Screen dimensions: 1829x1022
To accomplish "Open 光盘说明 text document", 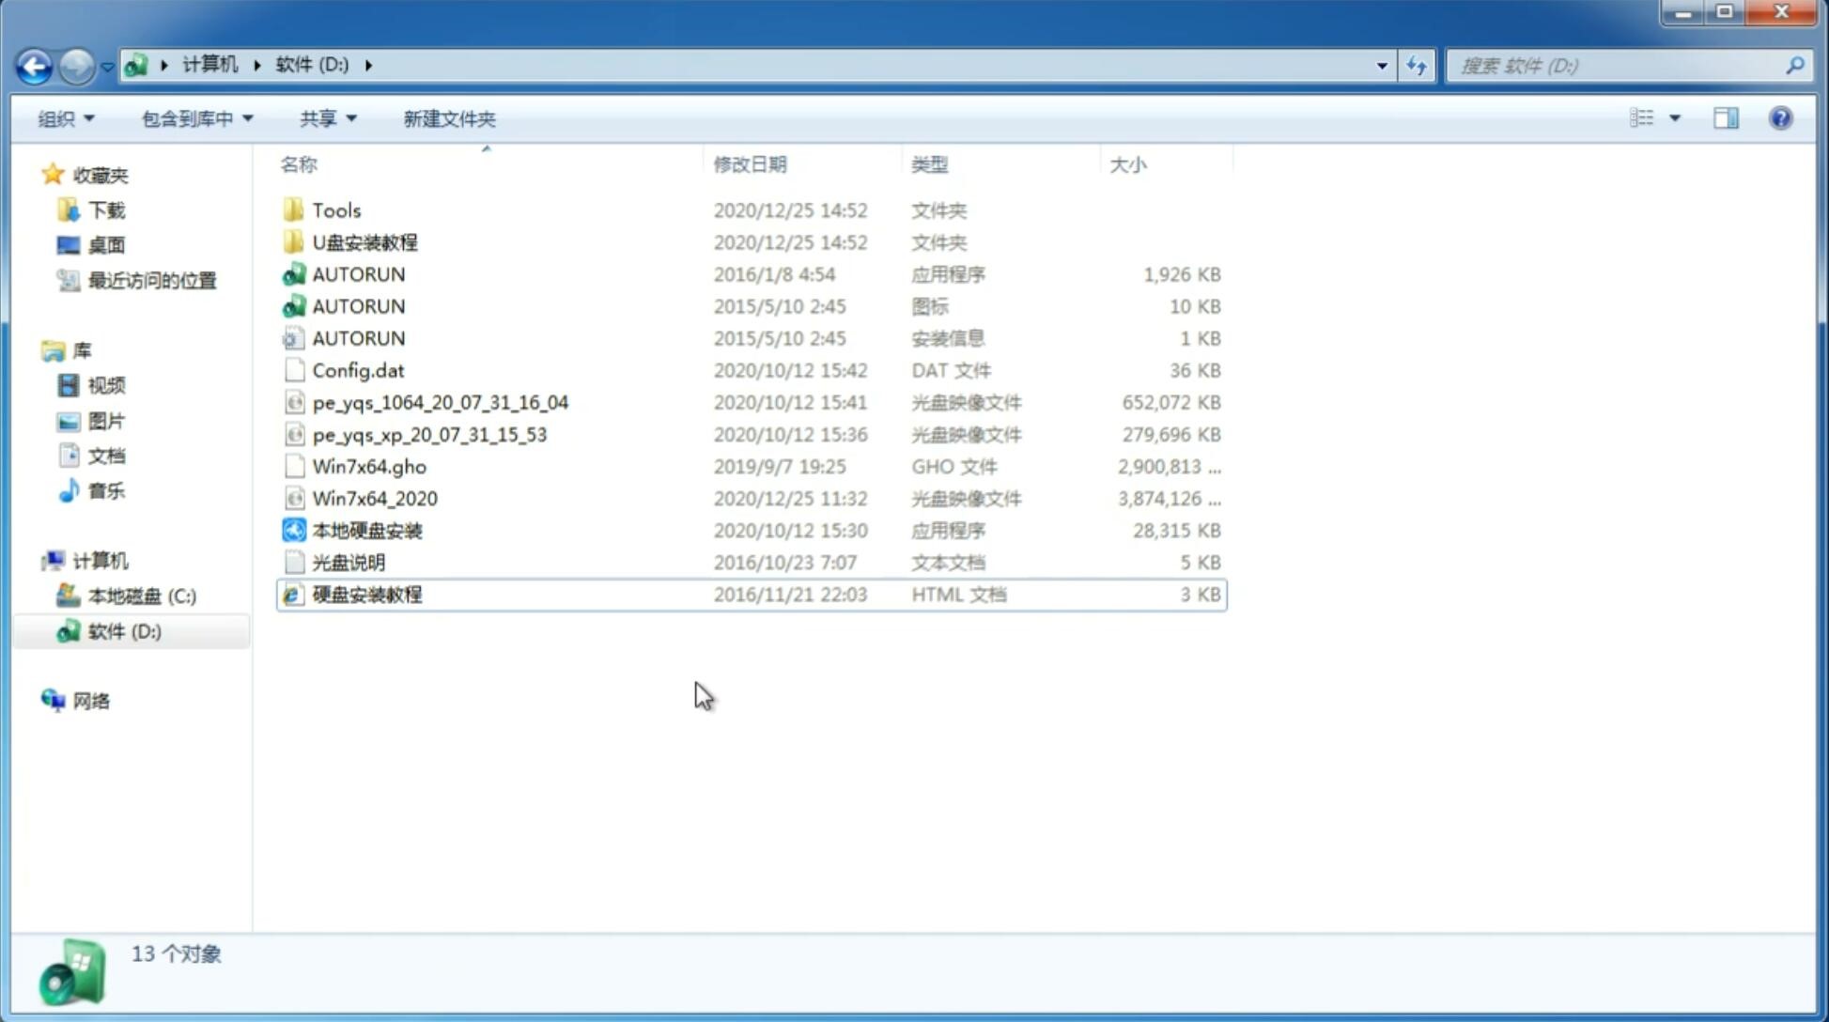I will [x=349, y=563].
